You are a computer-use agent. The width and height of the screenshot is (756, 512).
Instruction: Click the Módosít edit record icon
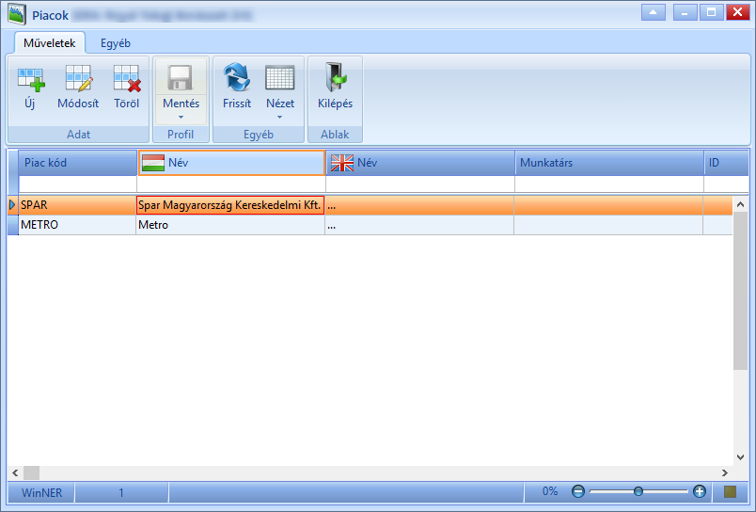[x=78, y=79]
